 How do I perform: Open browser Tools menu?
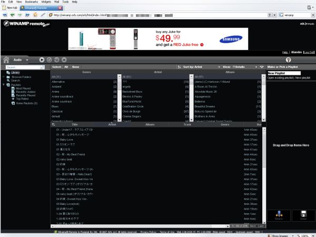pos(65,2)
